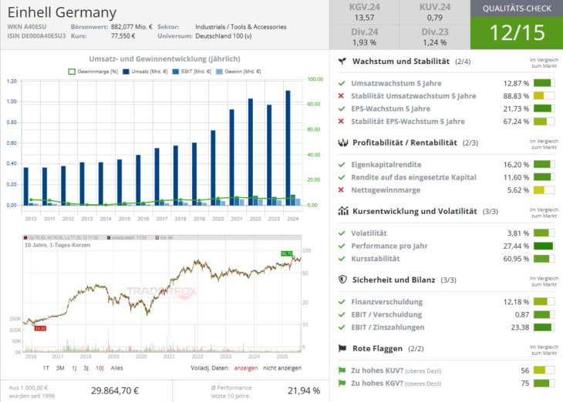563x402 pixels.
Task: Click the Stabilität Umsatzwachstum comparison bar
Action: [544, 95]
